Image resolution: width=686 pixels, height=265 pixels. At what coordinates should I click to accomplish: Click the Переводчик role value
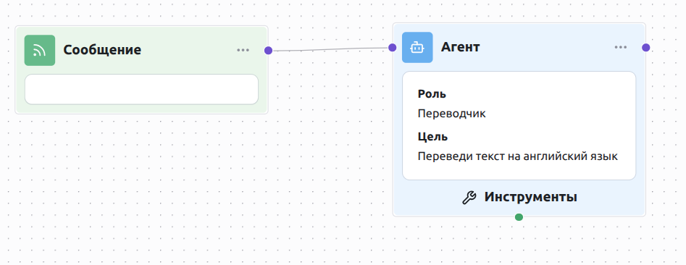point(452,114)
